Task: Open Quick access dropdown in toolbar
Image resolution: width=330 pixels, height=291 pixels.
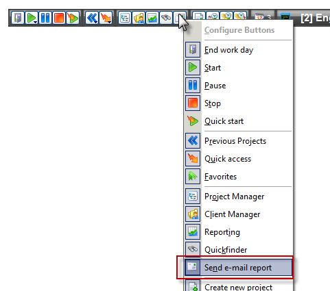Action: pos(106,18)
